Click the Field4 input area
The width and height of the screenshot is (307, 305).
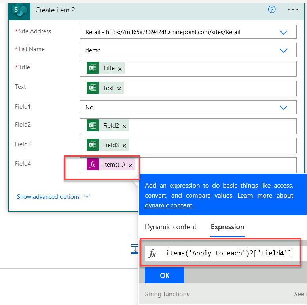tap(188, 165)
